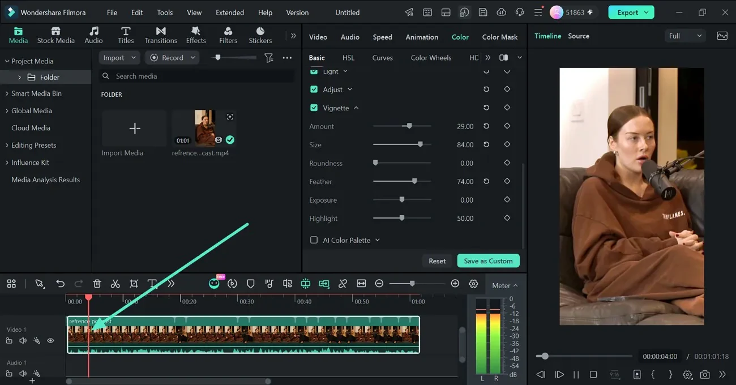Toggle the Light checkbox
The height and width of the screenshot is (385, 736).
tap(314, 71)
